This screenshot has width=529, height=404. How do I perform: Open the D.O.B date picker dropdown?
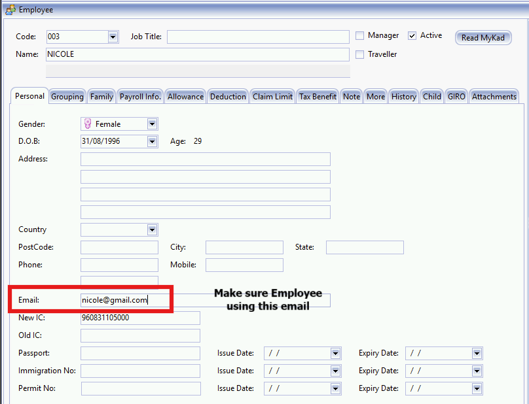(152, 141)
